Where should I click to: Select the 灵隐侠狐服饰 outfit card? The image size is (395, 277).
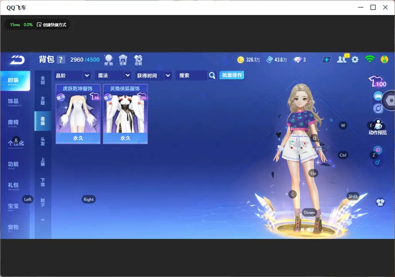pyautogui.click(x=125, y=114)
